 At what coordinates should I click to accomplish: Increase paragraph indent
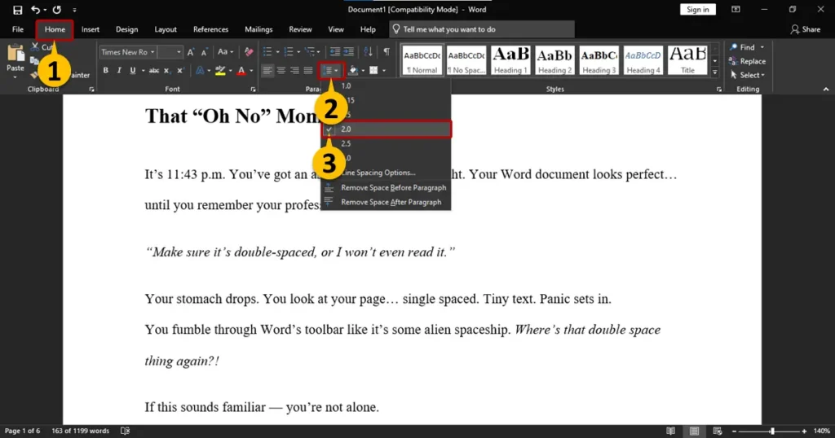click(348, 51)
